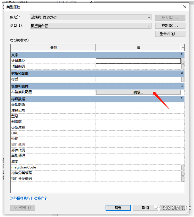Click the 值 column header
Screen dimensions: 194x217
pyautogui.click(x=138, y=48)
